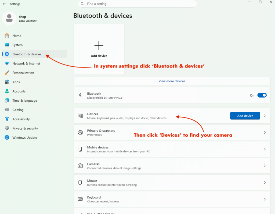Go to Personalization in the sidebar
The image size is (275, 214).
[23, 73]
